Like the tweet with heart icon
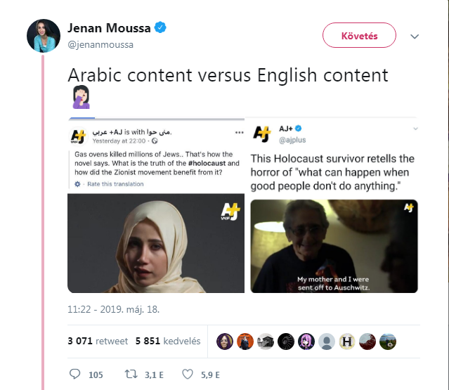This screenshot has height=390, width=449. [x=188, y=374]
